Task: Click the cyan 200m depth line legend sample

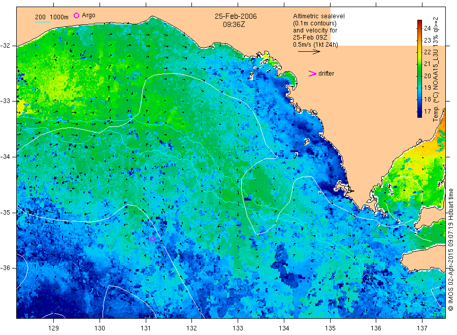Action: pyautogui.click(x=43, y=22)
